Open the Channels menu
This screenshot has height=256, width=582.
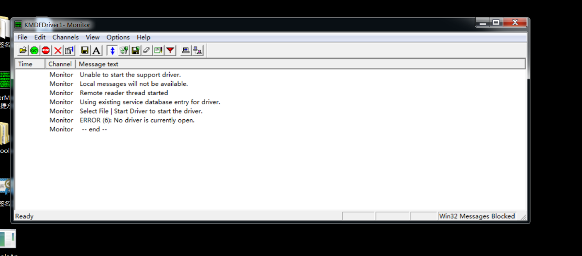coord(65,37)
